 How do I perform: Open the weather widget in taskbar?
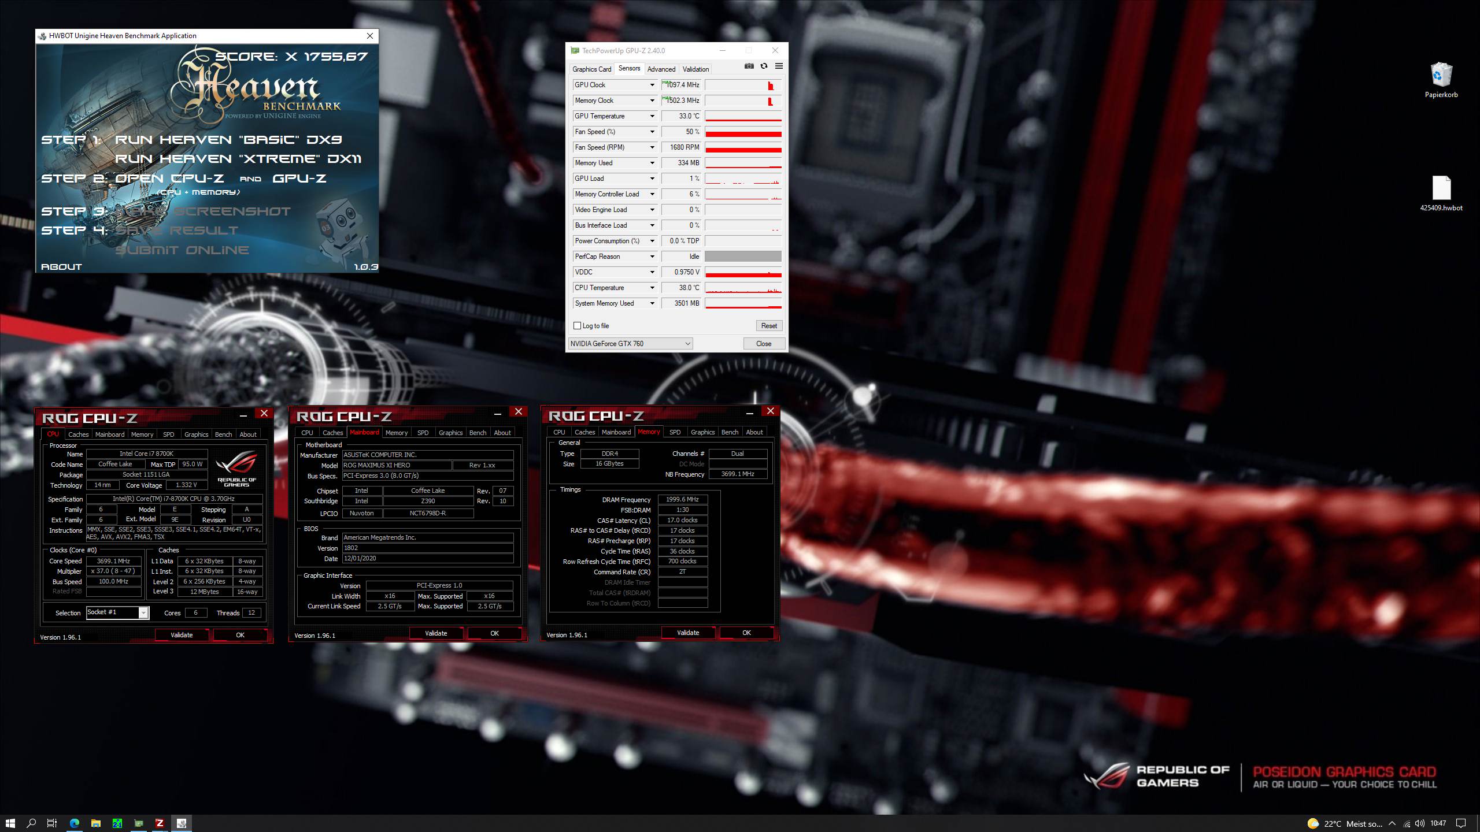coord(1344,824)
